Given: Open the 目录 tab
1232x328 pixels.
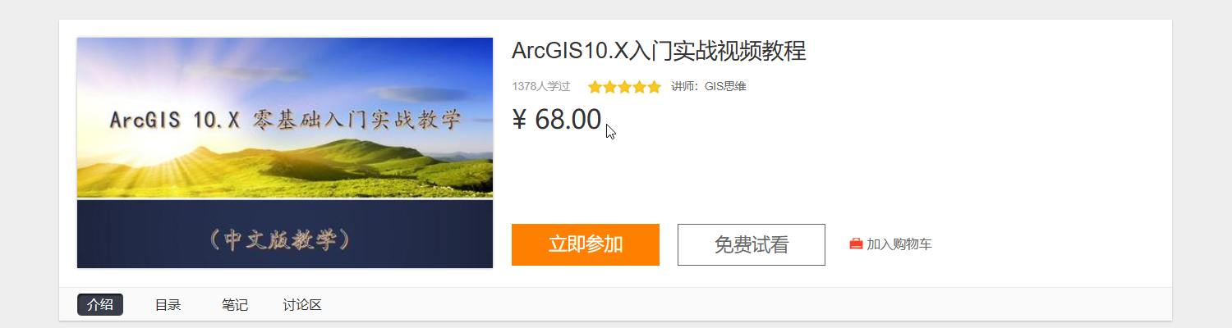Looking at the screenshot, I should [x=168, y=305].
